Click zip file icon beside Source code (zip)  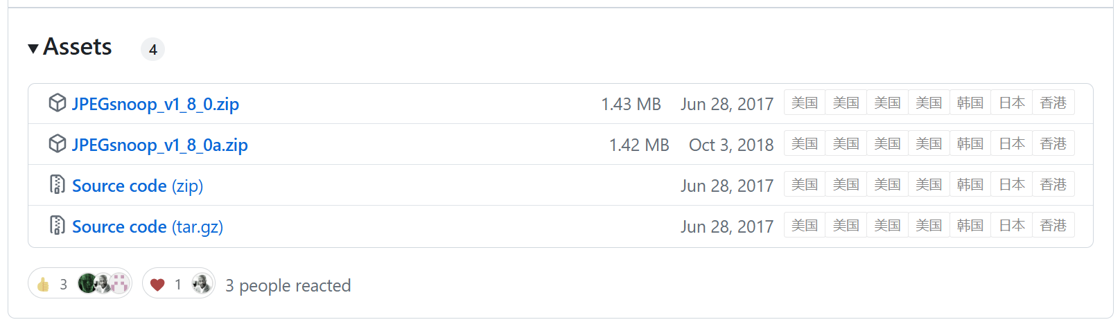[x=58, y=185]
